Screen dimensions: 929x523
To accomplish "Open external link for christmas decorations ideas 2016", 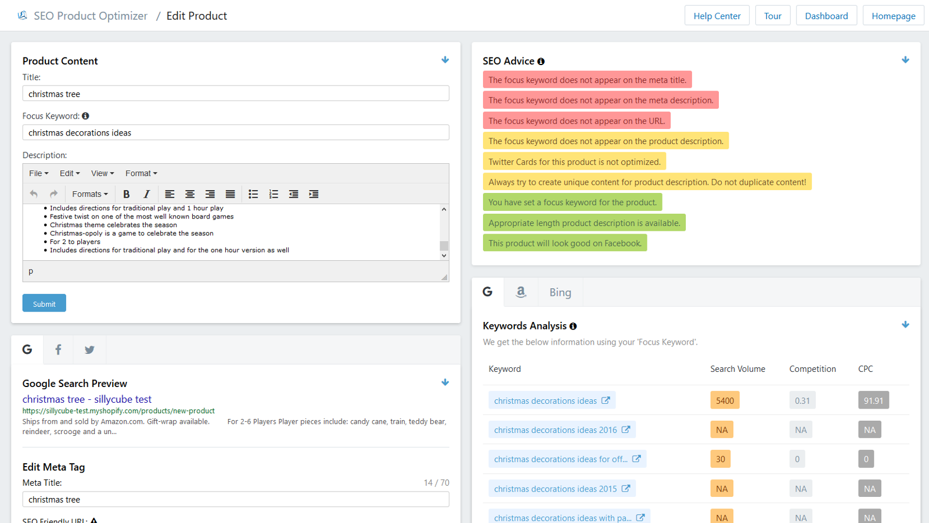I will coord(626,429).
